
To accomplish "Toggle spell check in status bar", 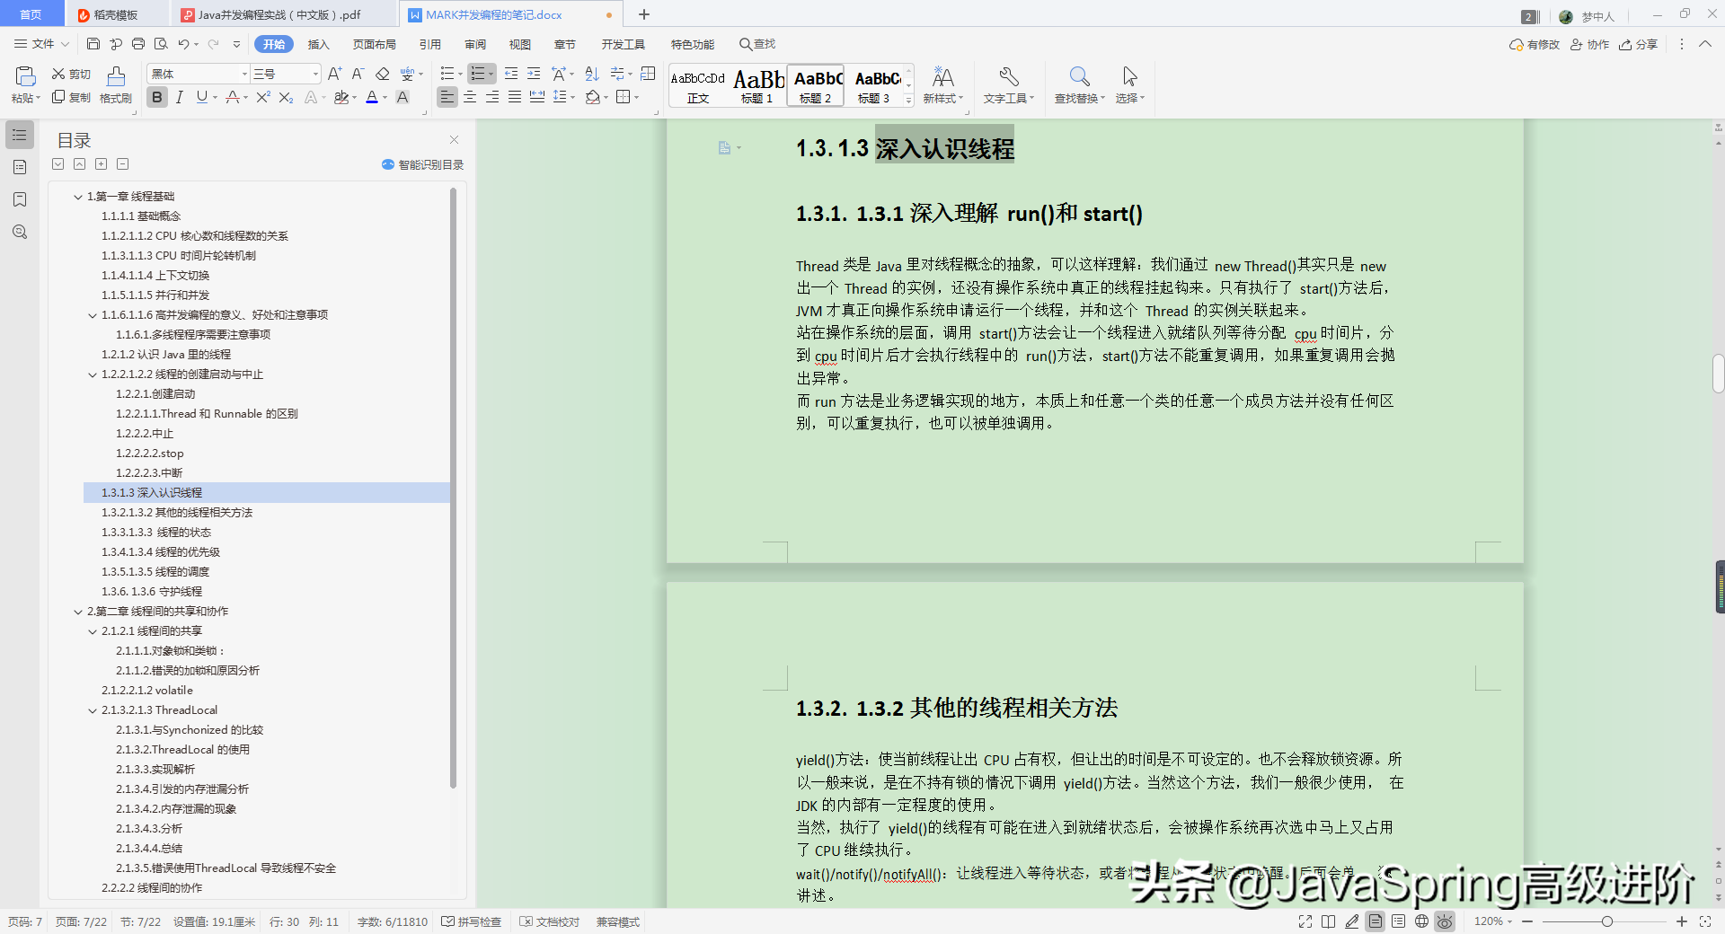I will 472,921.
